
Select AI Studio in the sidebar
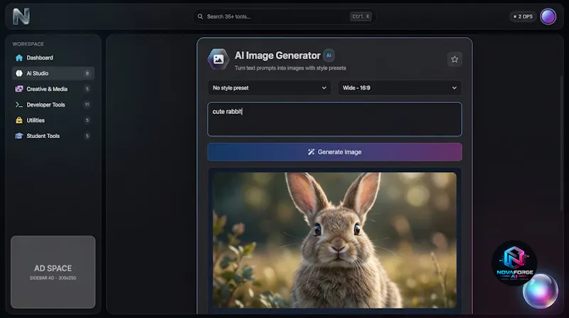click(53, 73)
